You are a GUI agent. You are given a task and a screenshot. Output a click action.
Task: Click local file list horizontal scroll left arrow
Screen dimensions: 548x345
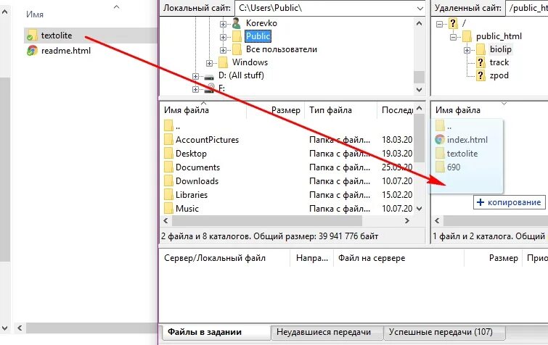(165, 221)
